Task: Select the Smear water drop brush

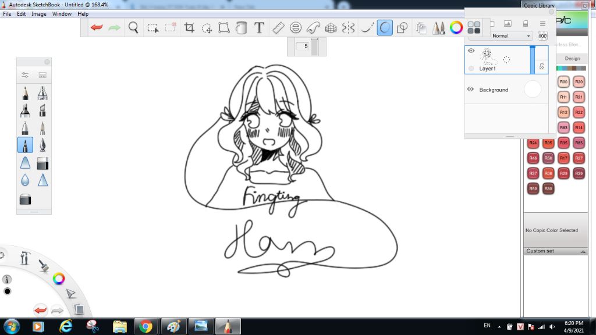Action: 25,180
